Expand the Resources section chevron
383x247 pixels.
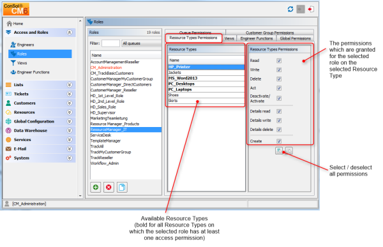click(70, 112)
